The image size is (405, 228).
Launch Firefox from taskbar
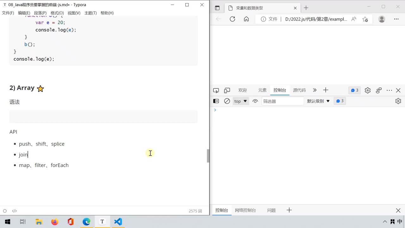pos(54,222)
